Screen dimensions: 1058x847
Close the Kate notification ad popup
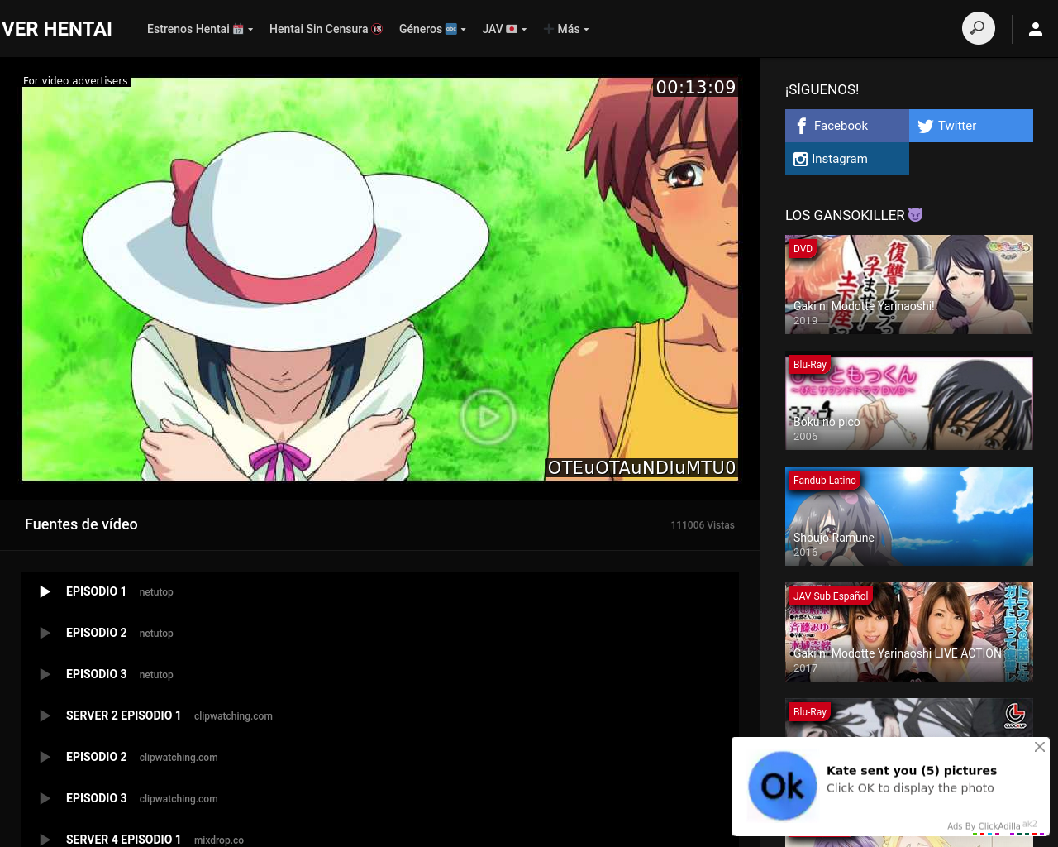coord(1040,747)
